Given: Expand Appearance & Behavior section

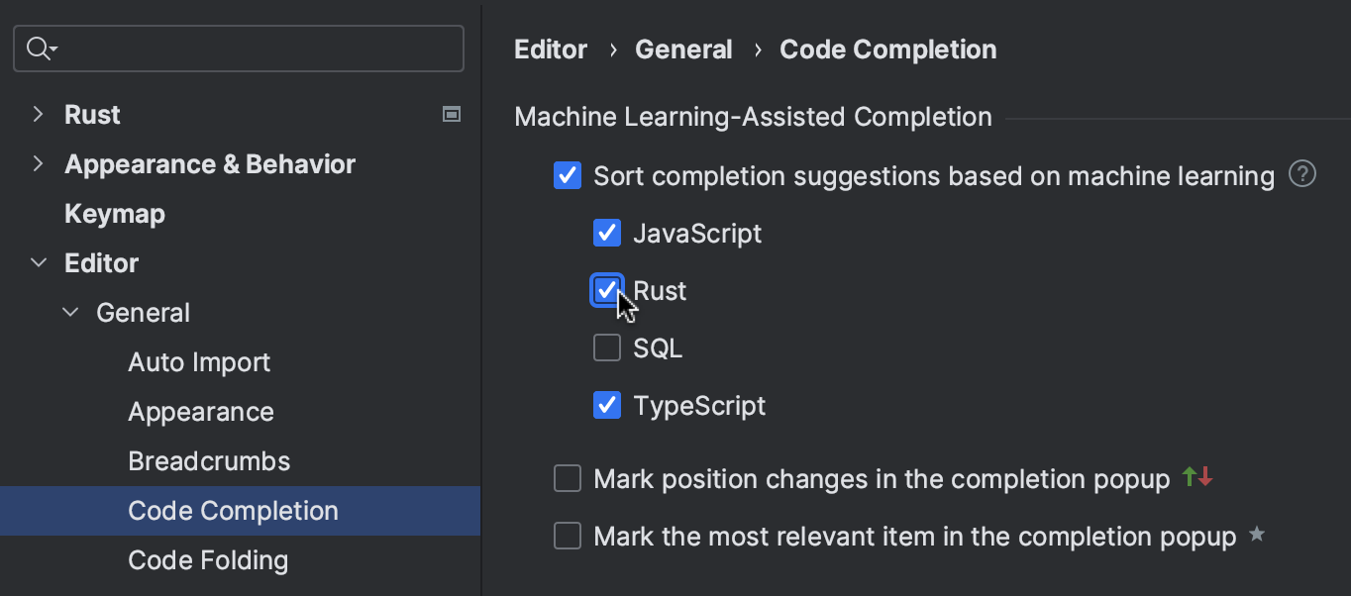Looking at the screenshot, I should pos(37,163).
